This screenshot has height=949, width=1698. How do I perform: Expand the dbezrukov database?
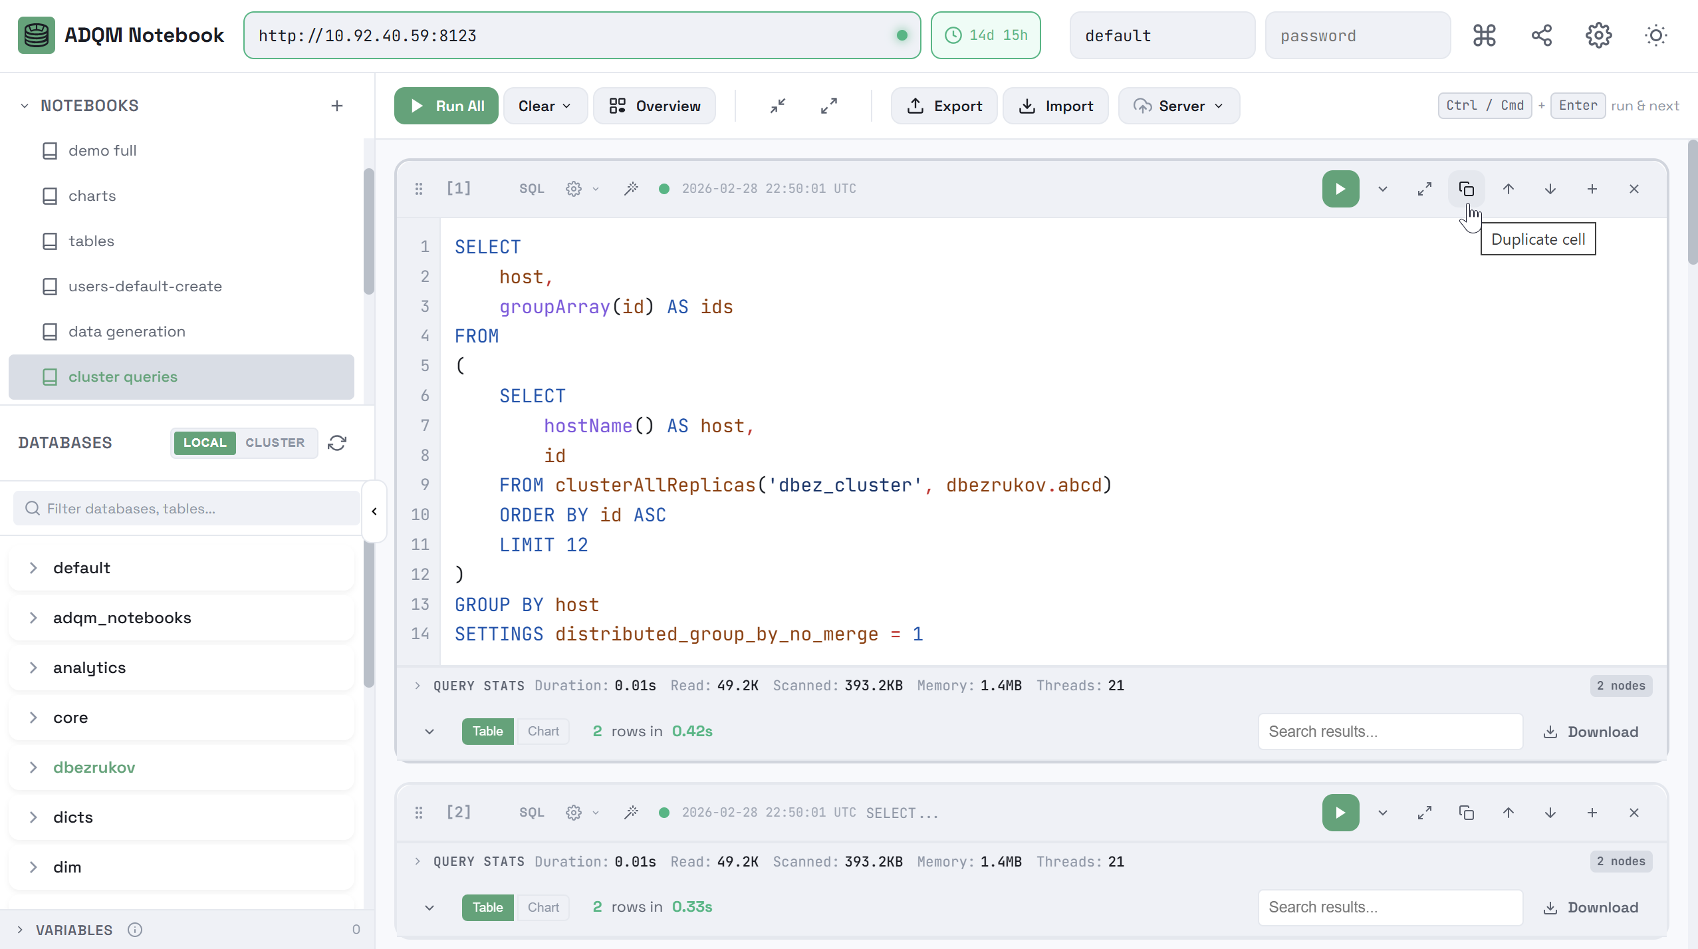point(33,767)
